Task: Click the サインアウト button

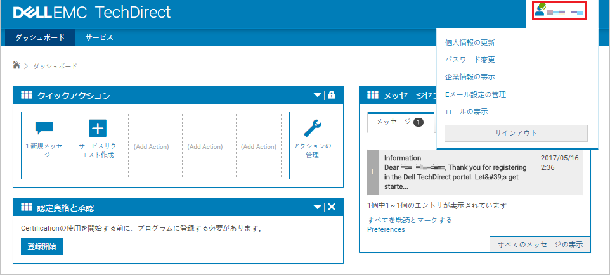Action: coord(516,133)
